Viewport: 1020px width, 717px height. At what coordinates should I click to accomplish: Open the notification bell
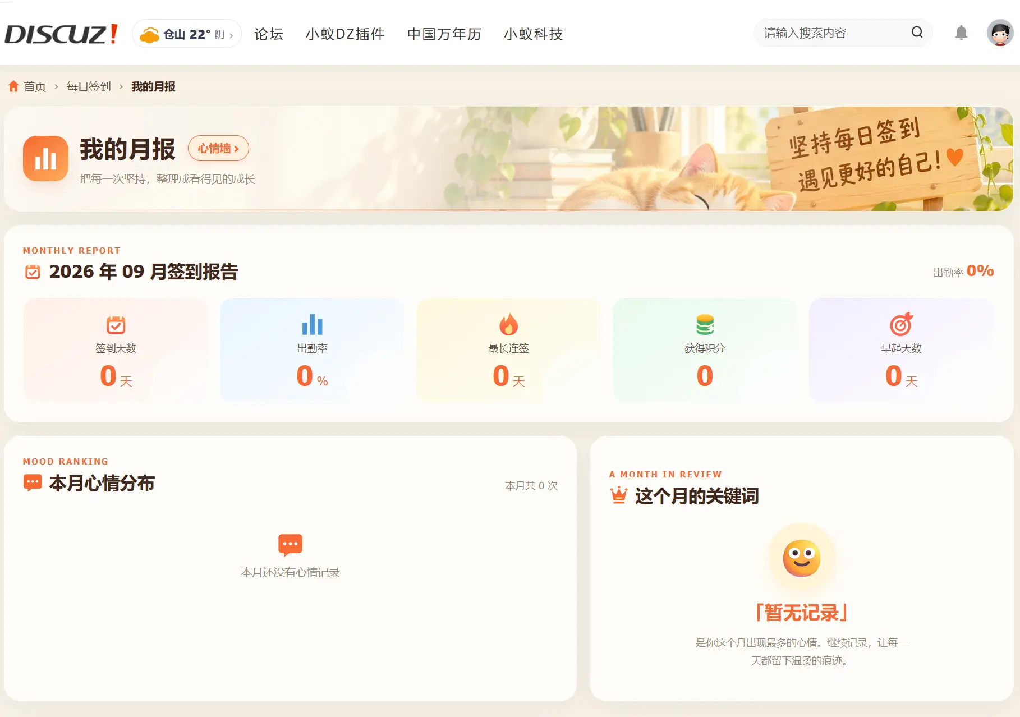(961, 33)
